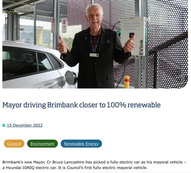Click the left thumbs-up hand in the photo

point(62,45)
